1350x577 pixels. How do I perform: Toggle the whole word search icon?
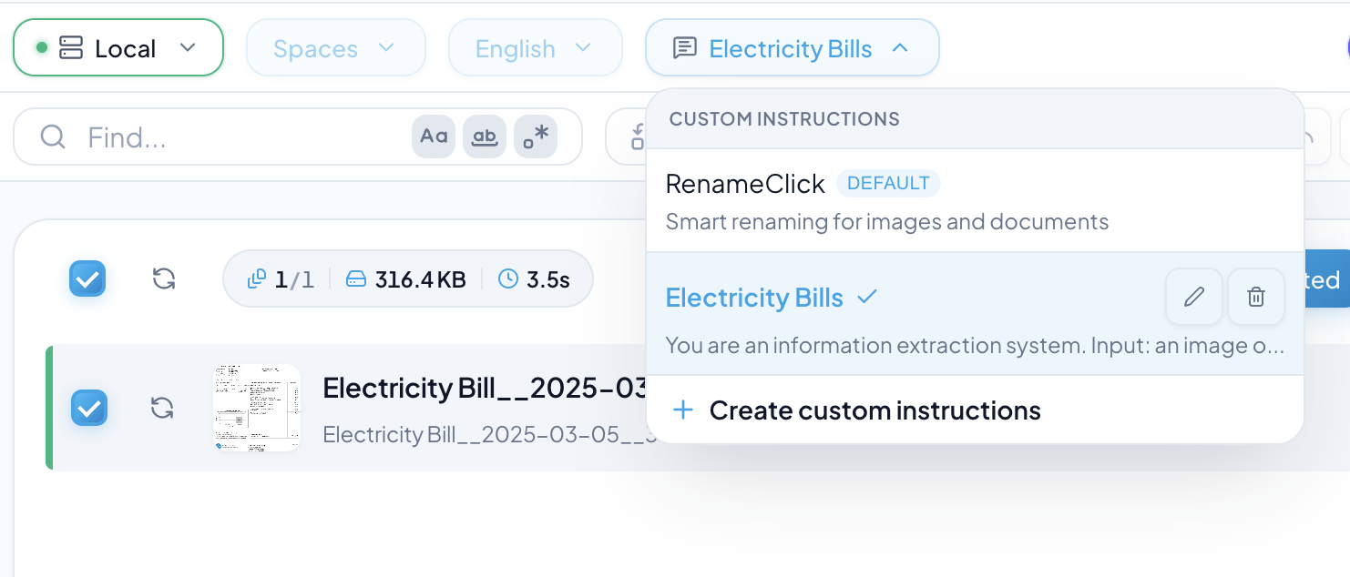(485, 137)
